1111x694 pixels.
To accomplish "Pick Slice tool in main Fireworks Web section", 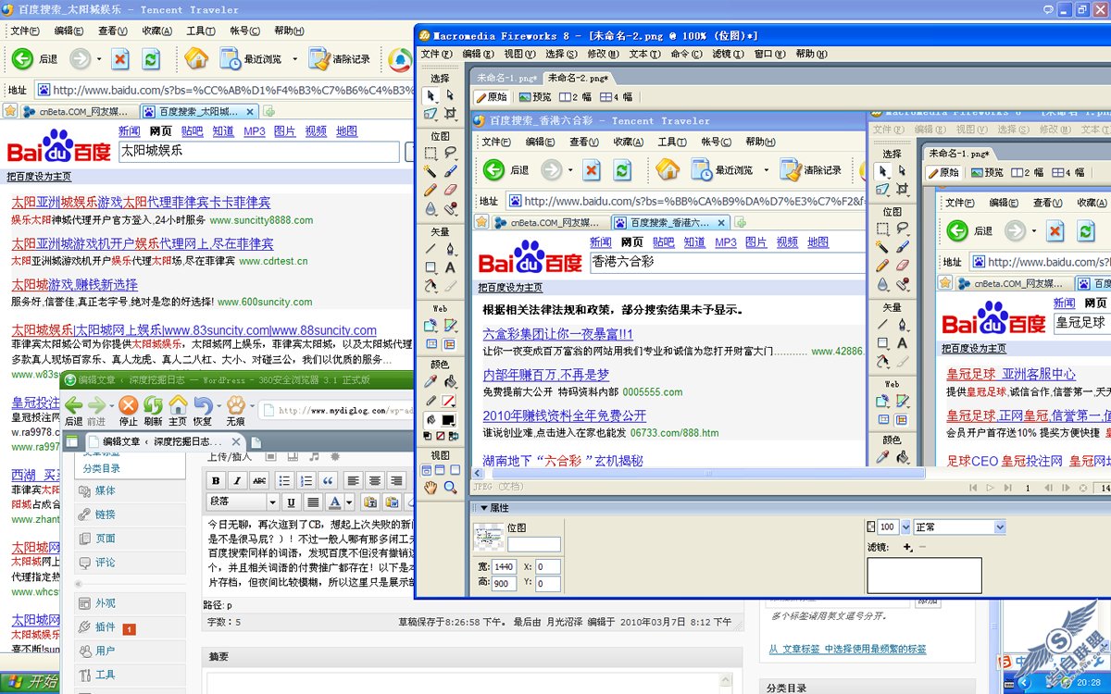I will [450, 326].
